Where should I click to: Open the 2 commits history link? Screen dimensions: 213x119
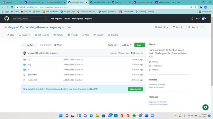[x=137, y=53]
